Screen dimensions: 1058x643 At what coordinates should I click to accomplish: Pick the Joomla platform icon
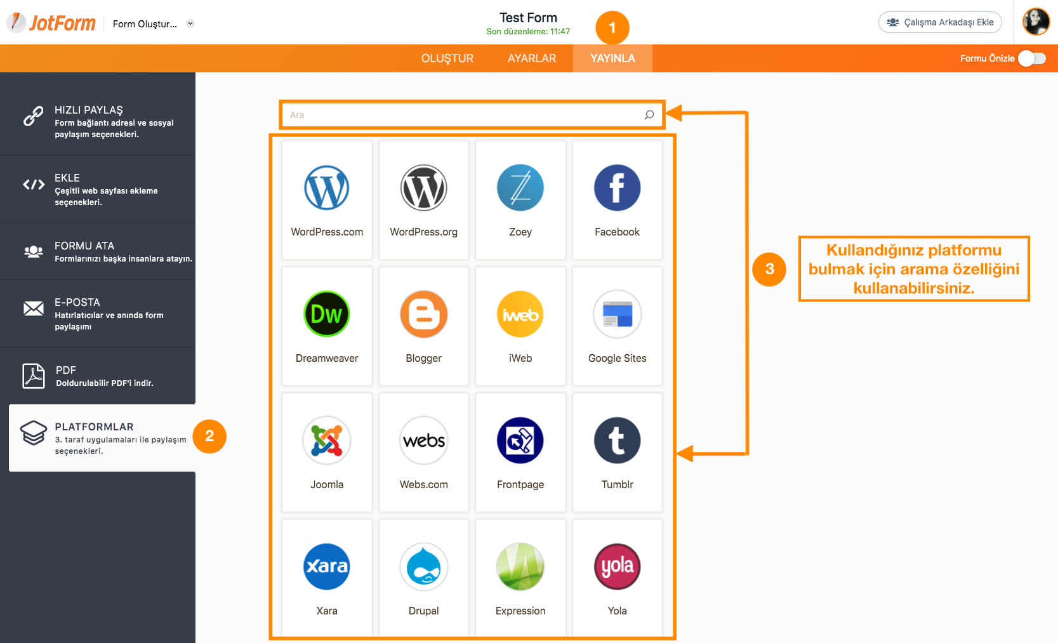click(327, 441)
